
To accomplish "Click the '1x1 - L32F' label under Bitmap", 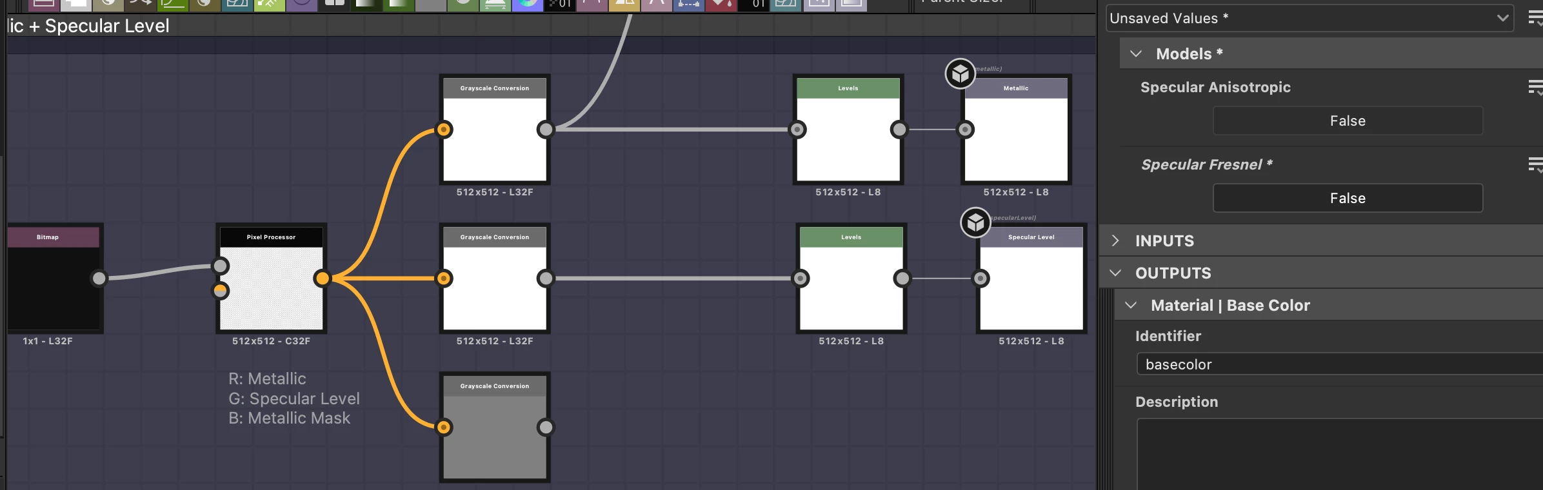I will [48, 341].
